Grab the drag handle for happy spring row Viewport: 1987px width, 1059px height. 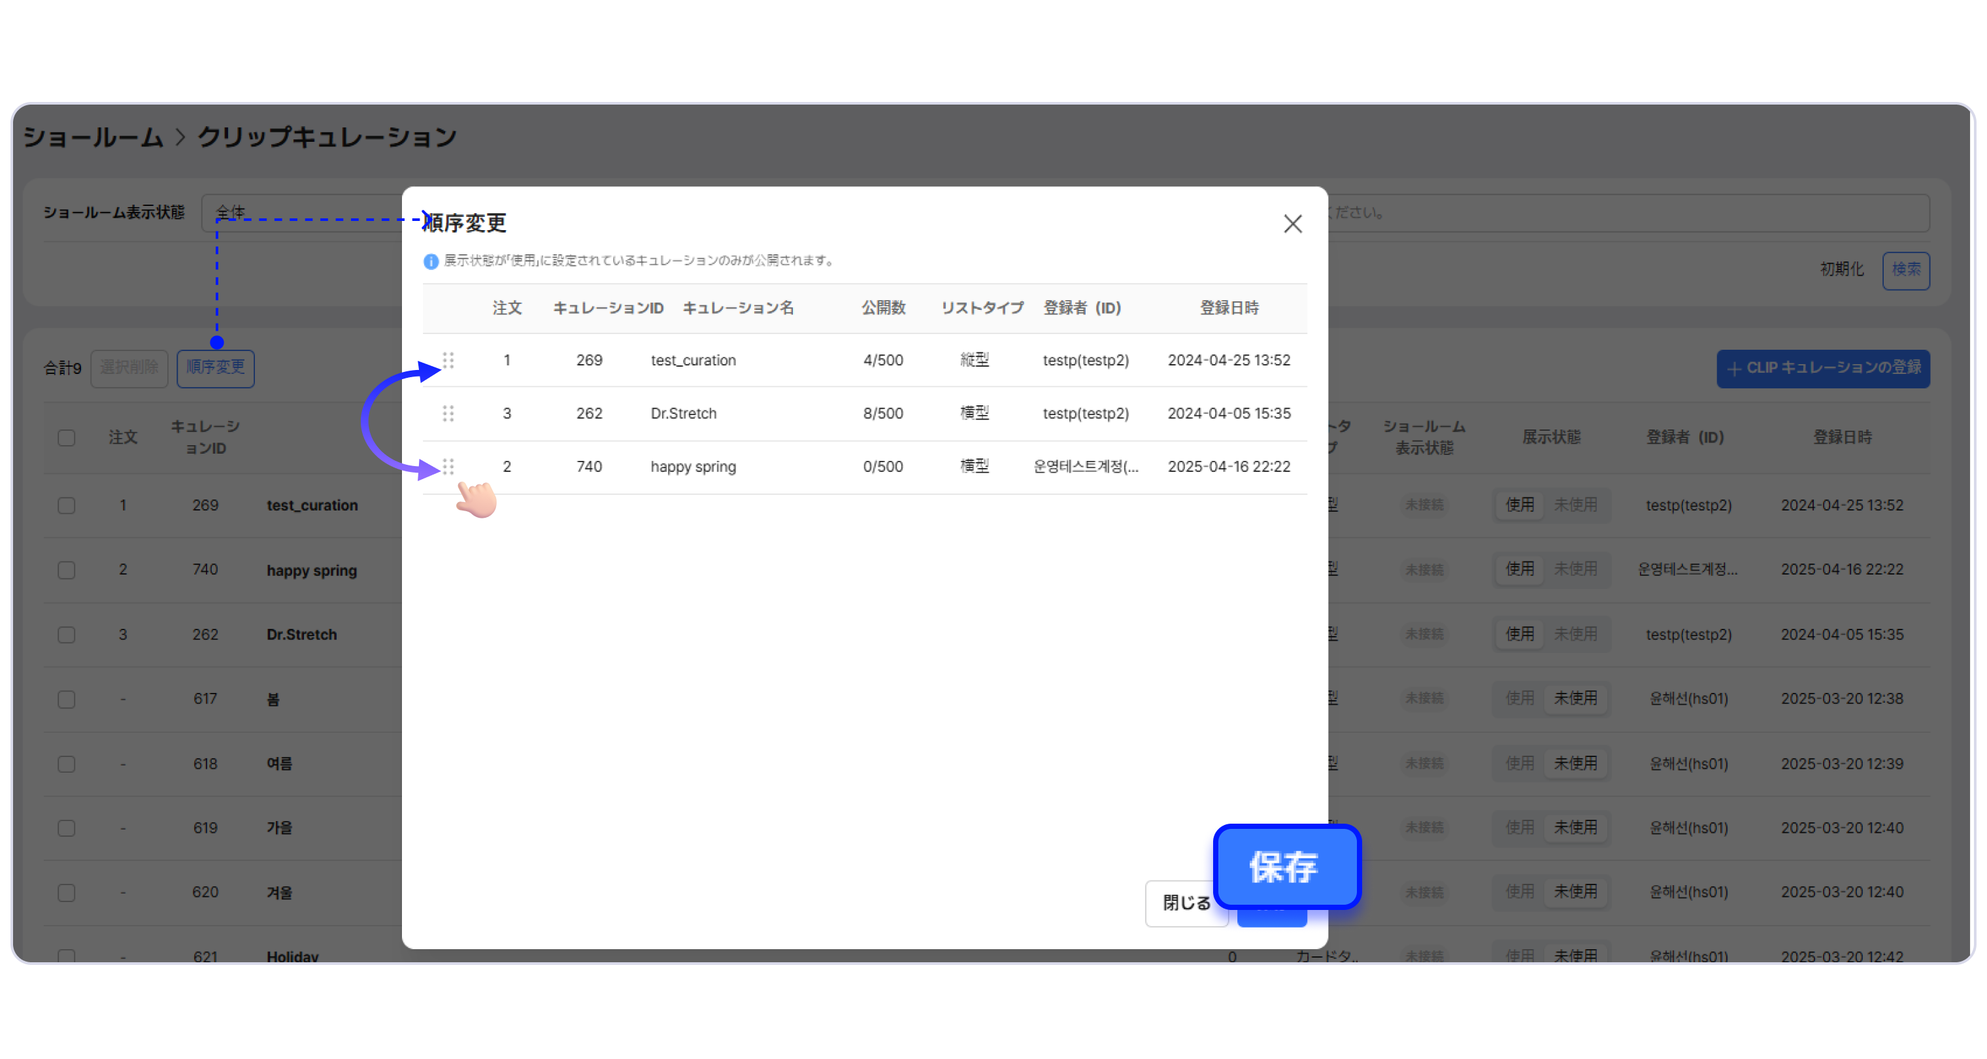coord(448,467)
